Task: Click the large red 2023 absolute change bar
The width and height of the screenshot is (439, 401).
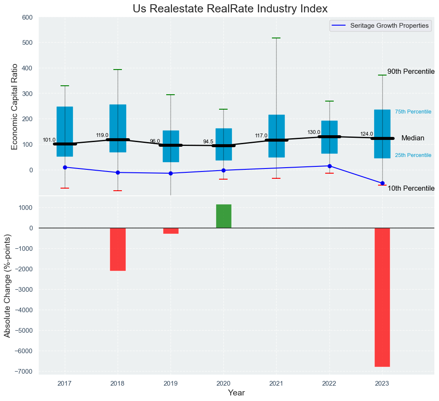Action: tap(382, 297)
